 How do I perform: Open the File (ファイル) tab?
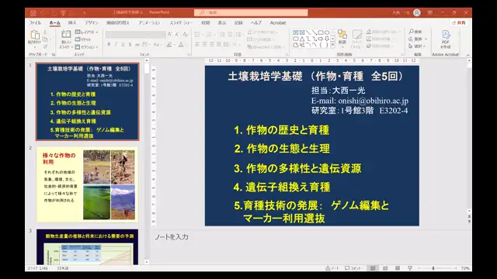click(x=35, y=22)
